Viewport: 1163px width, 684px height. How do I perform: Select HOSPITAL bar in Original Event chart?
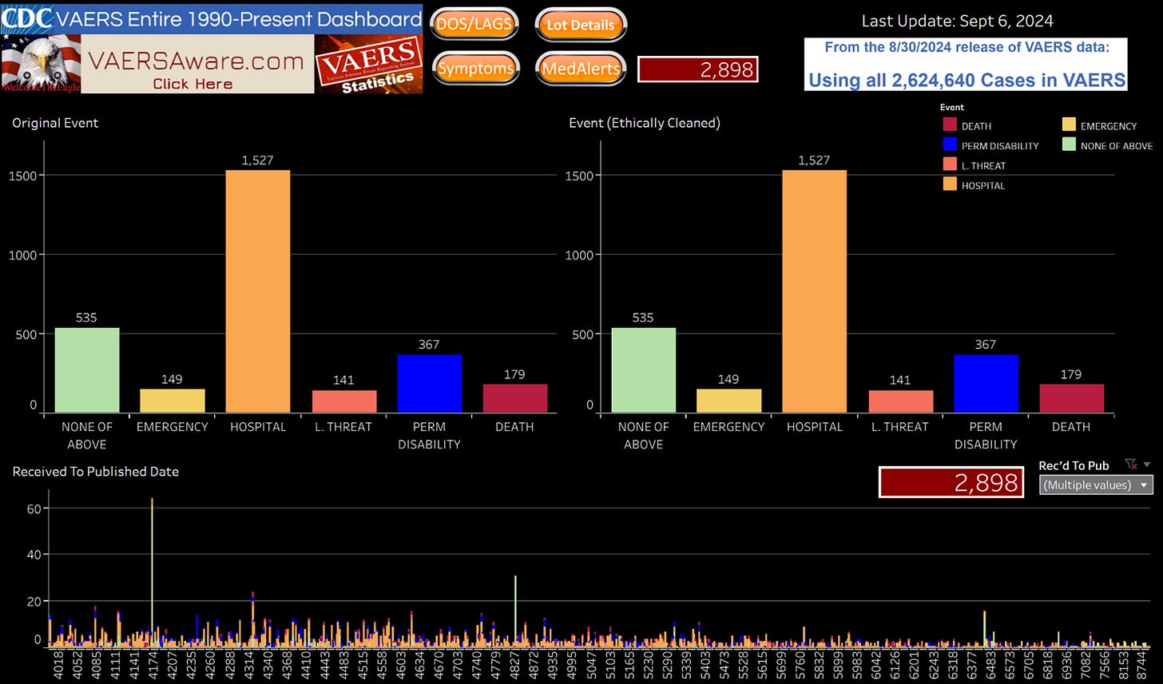click(257, 291)
